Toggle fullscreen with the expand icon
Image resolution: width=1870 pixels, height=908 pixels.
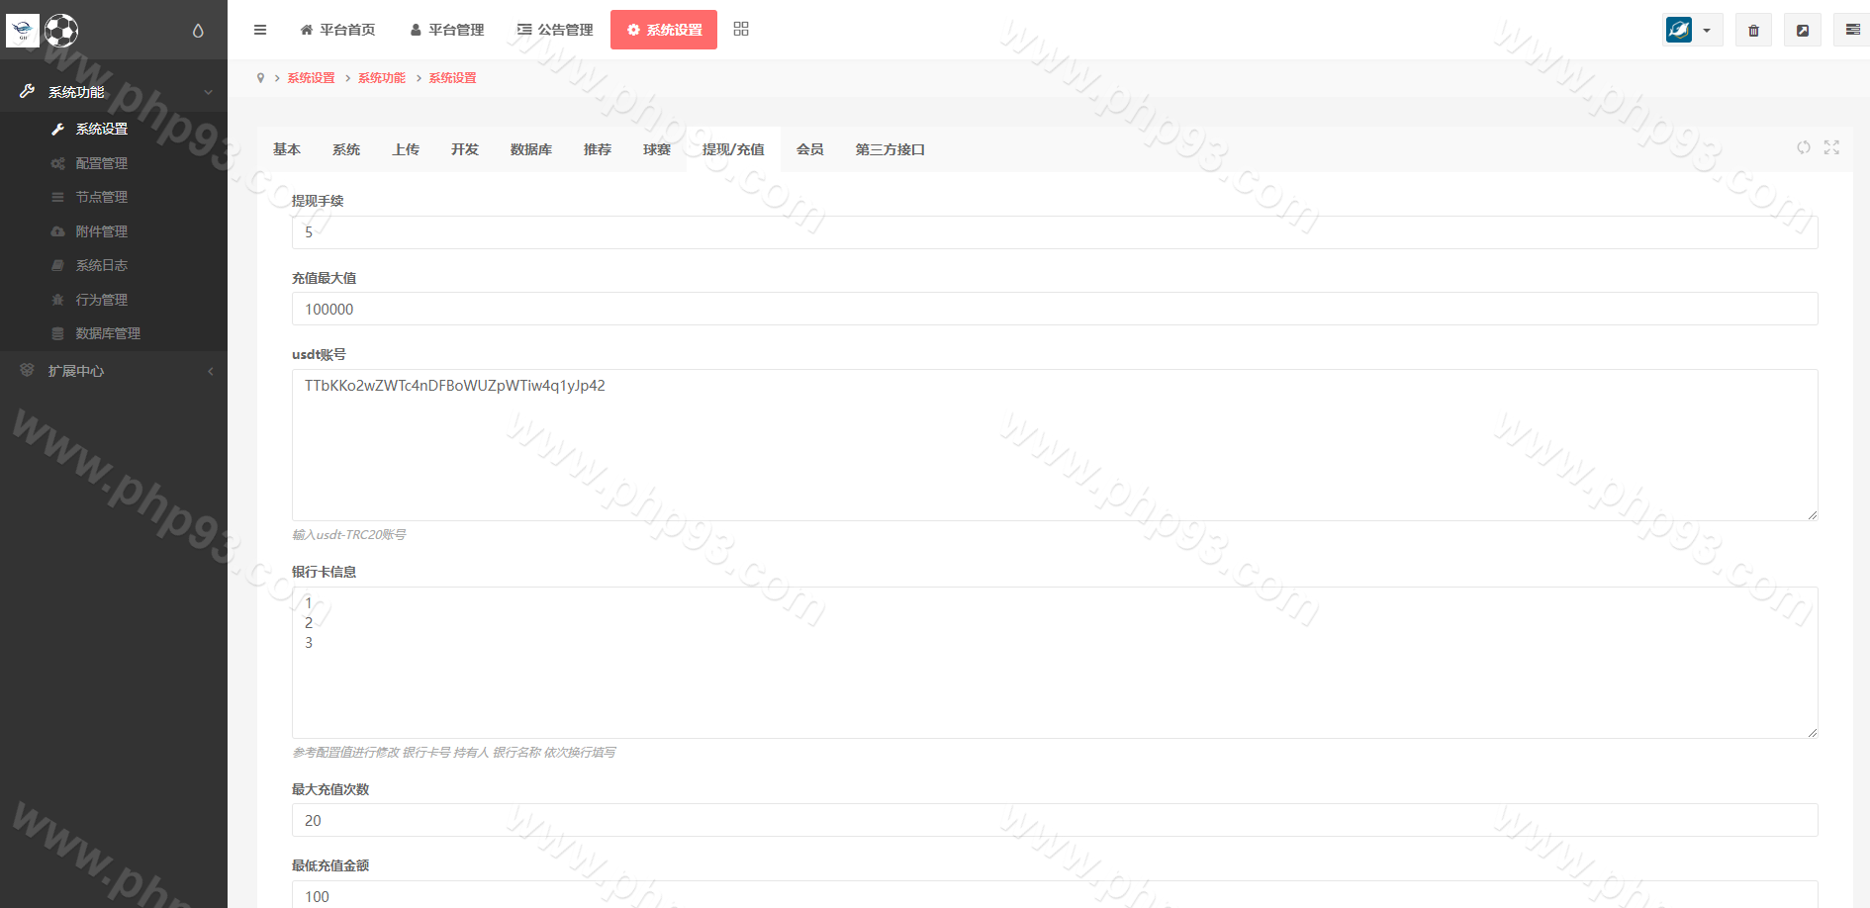click(x=1831, y=147)
